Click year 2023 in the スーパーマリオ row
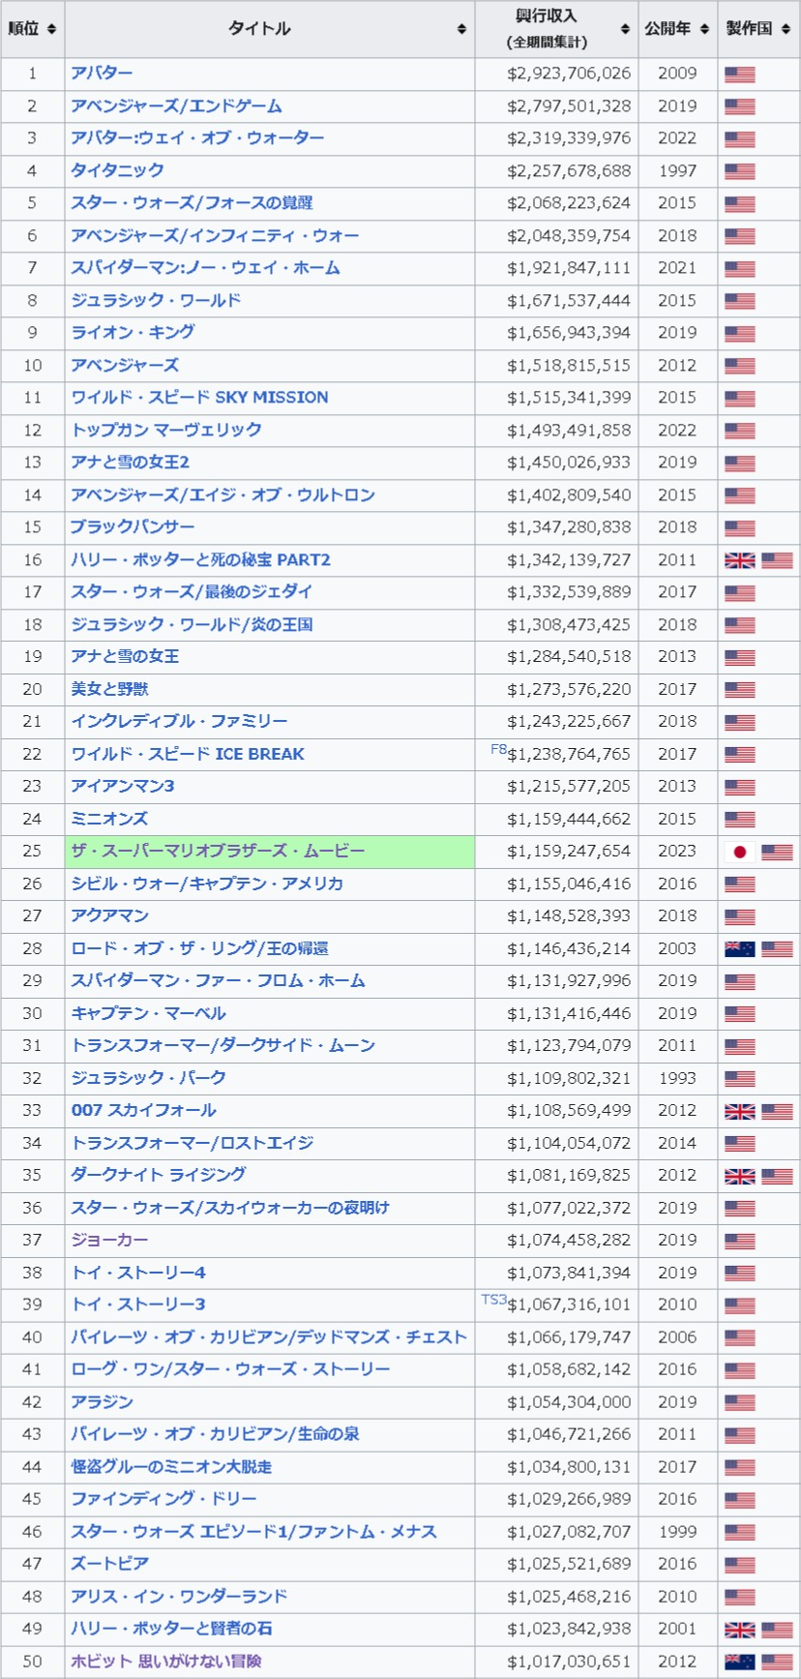The height and width of the screenshot is (1679, 801). click(677, 851)
